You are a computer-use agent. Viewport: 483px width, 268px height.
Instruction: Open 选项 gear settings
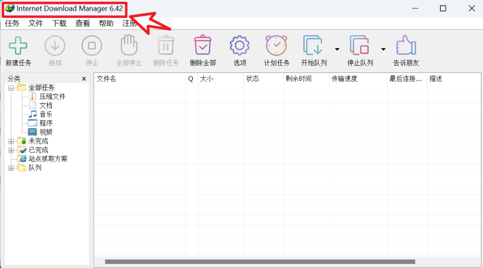(240, 46)
